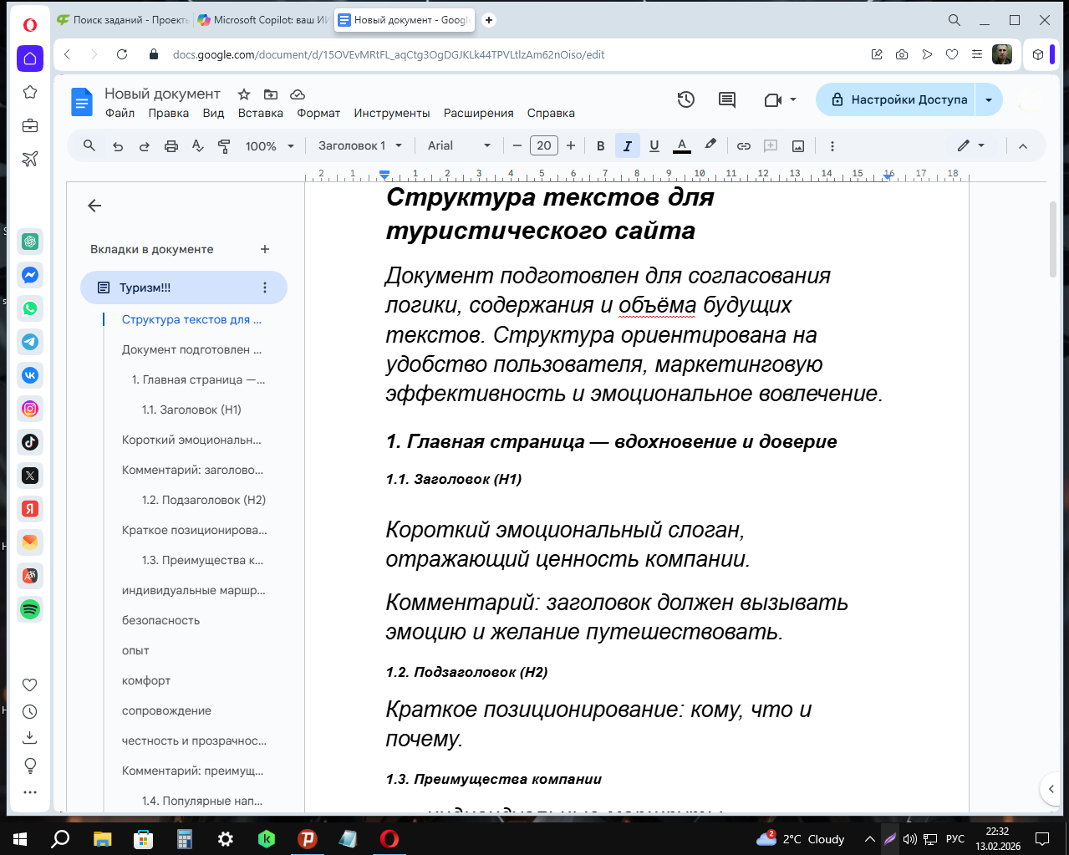Image resolution: width=1069 pixels, height=855 pixels.
Task: Add a new document tab with the plus
Action: point(264,249)
